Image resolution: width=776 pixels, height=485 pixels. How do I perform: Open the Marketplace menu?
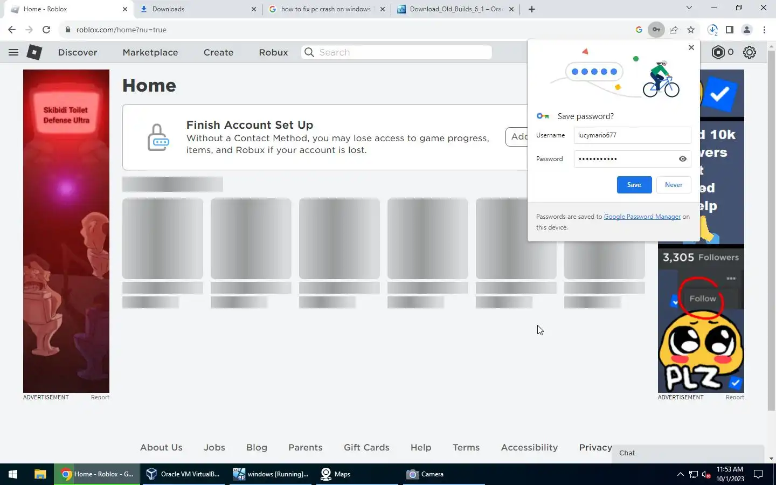[150, 52]
